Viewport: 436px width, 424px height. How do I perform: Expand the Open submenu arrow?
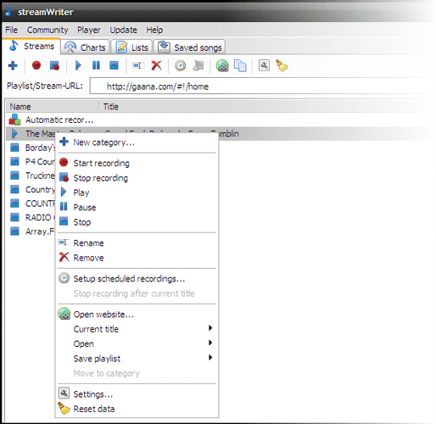point(210,343)
